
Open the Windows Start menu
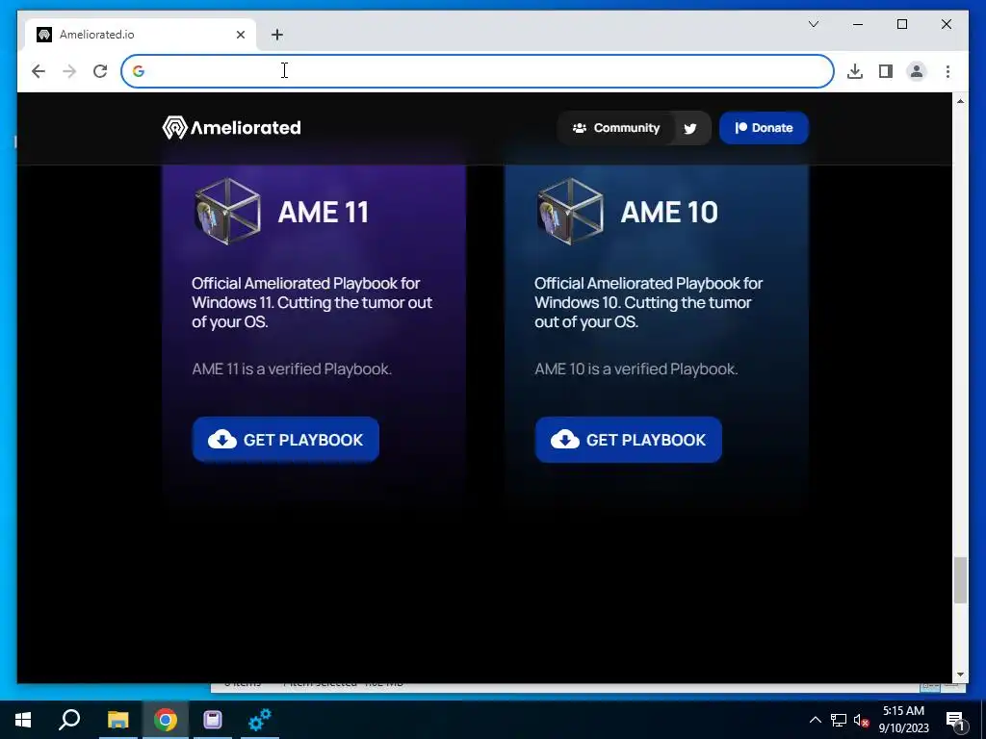pyautogui.click(x=23, y=720)
